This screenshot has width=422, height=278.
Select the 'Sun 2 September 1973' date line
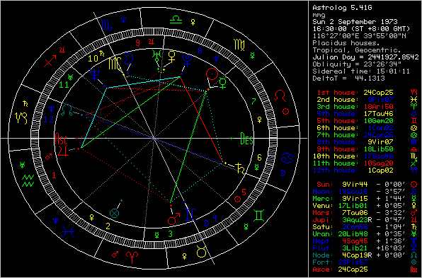pyautogui.click(x=355, y=22)
